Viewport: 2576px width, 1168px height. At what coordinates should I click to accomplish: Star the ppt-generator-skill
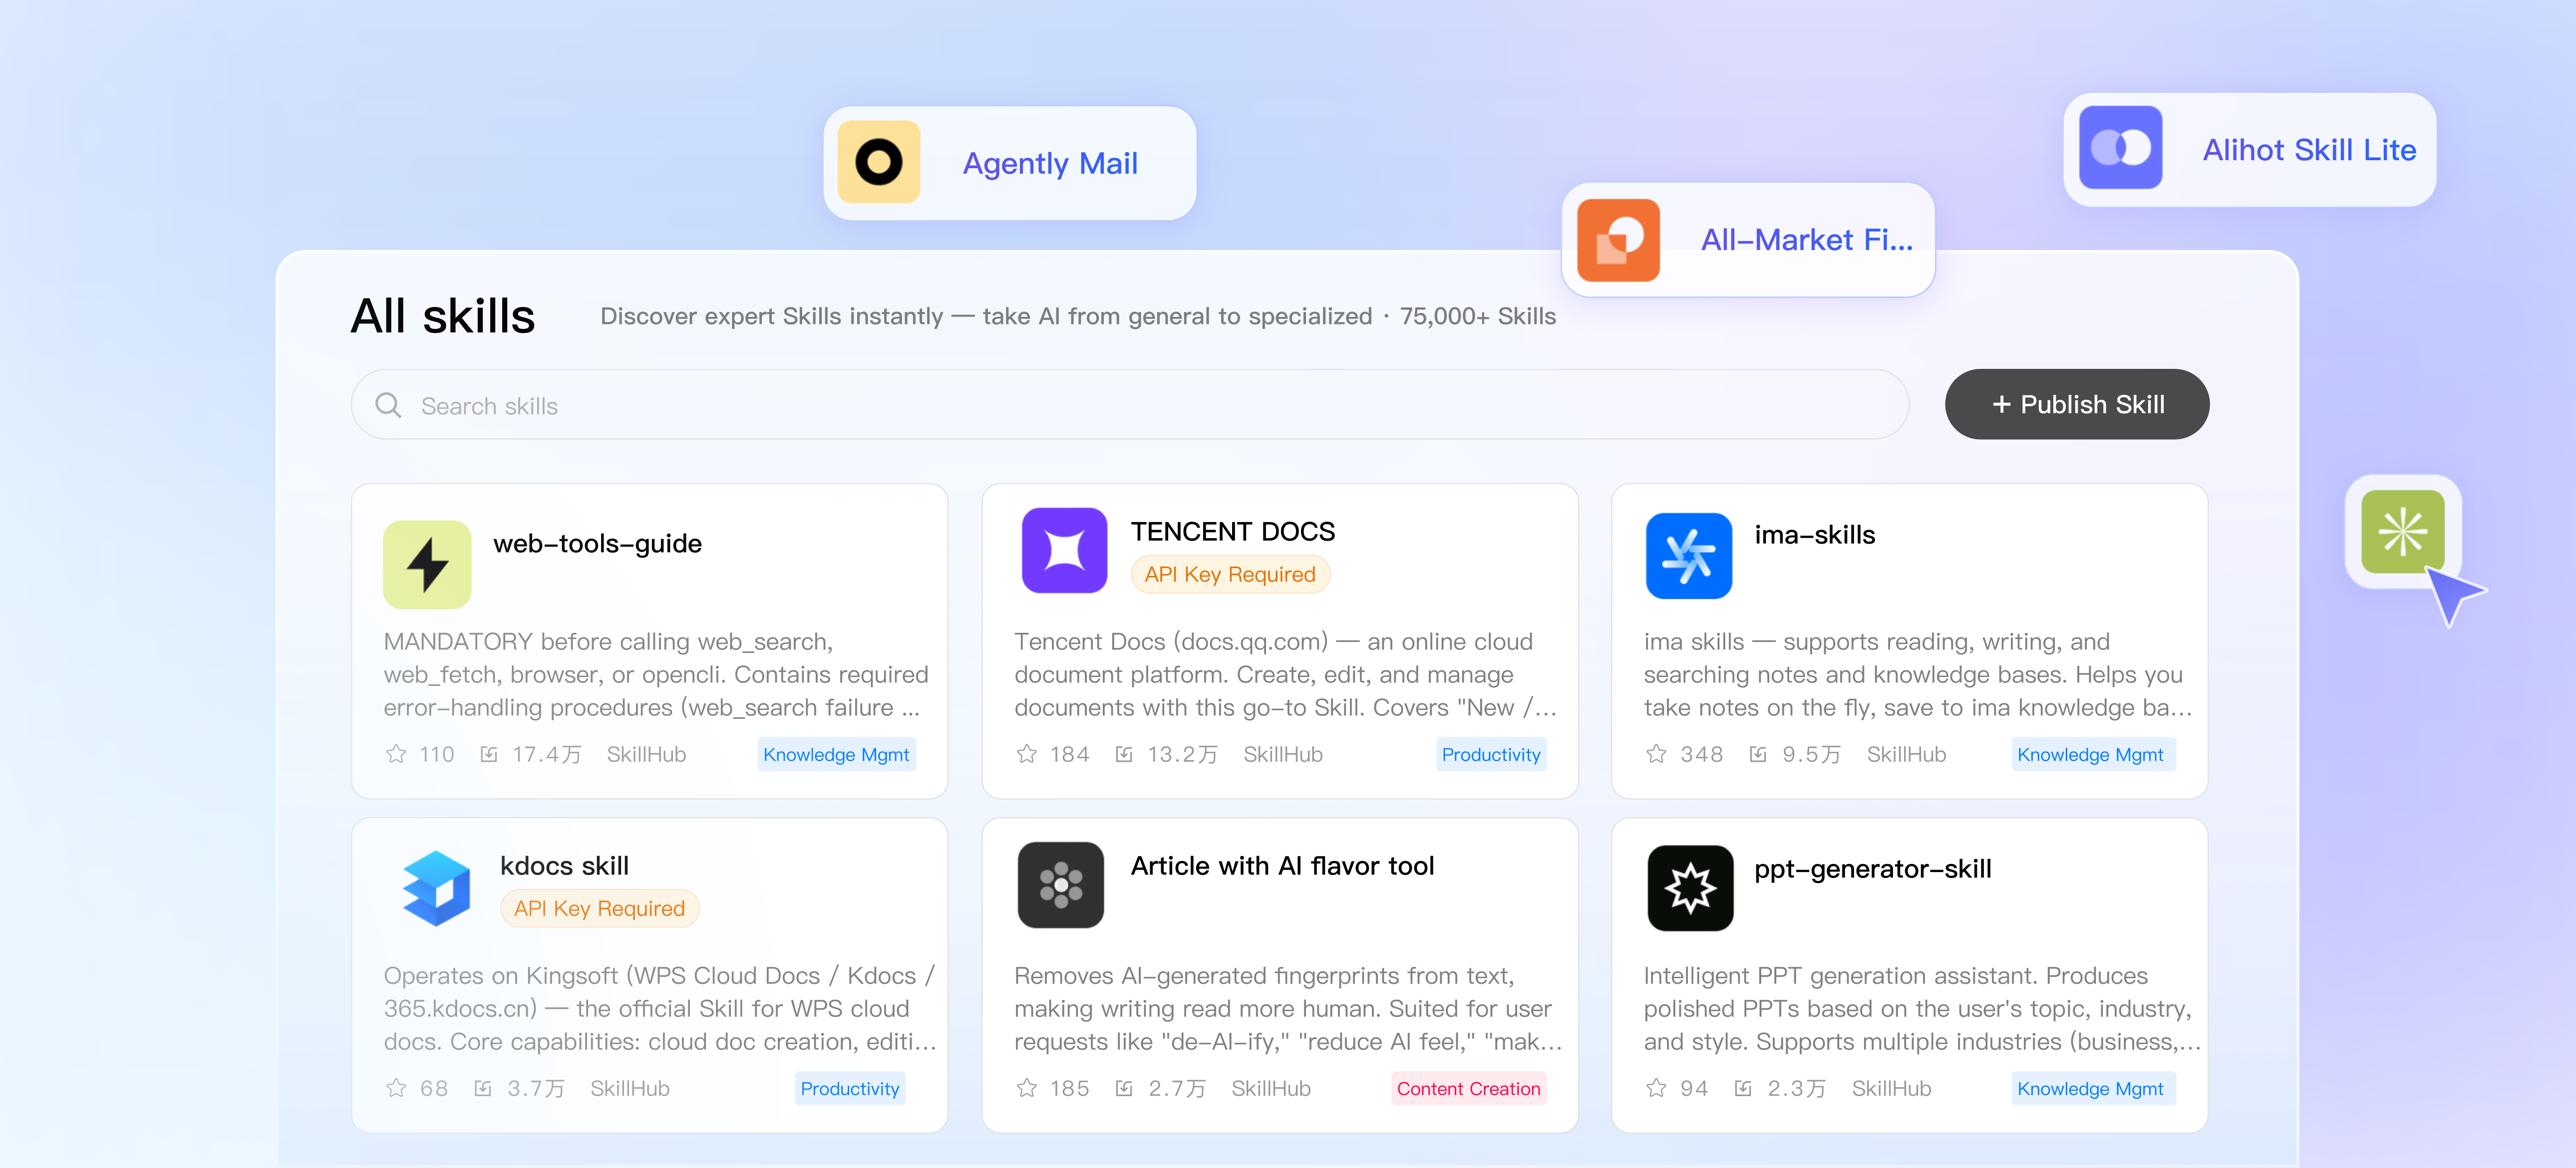click(x=1656, y=1088)
